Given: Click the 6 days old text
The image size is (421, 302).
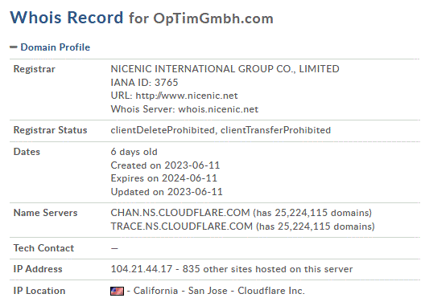Looking at the screenshot, I should 134,152.
